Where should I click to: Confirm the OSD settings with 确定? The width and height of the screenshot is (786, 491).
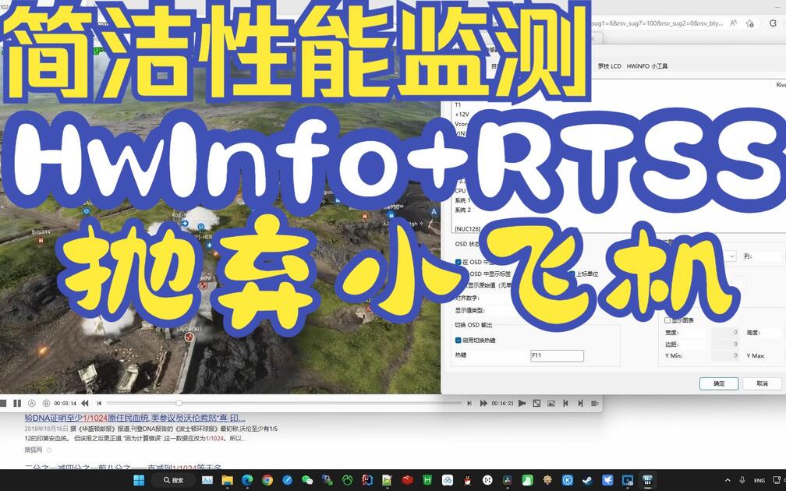[x=719, y=383]
